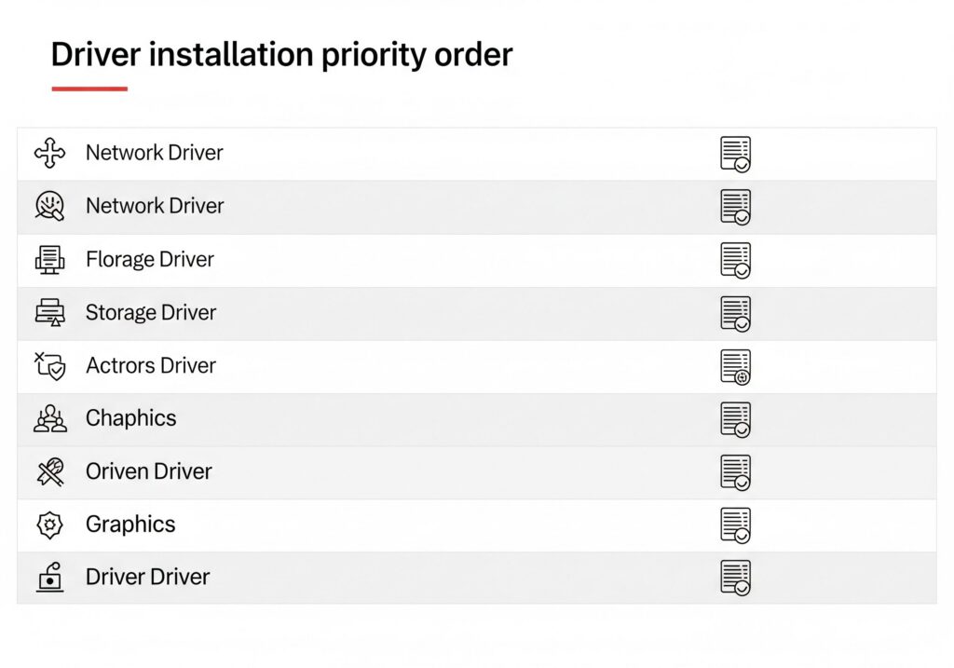Click the checklist status icon for Florage Driver
Screen dimensions: 954x668
(735, 260)
